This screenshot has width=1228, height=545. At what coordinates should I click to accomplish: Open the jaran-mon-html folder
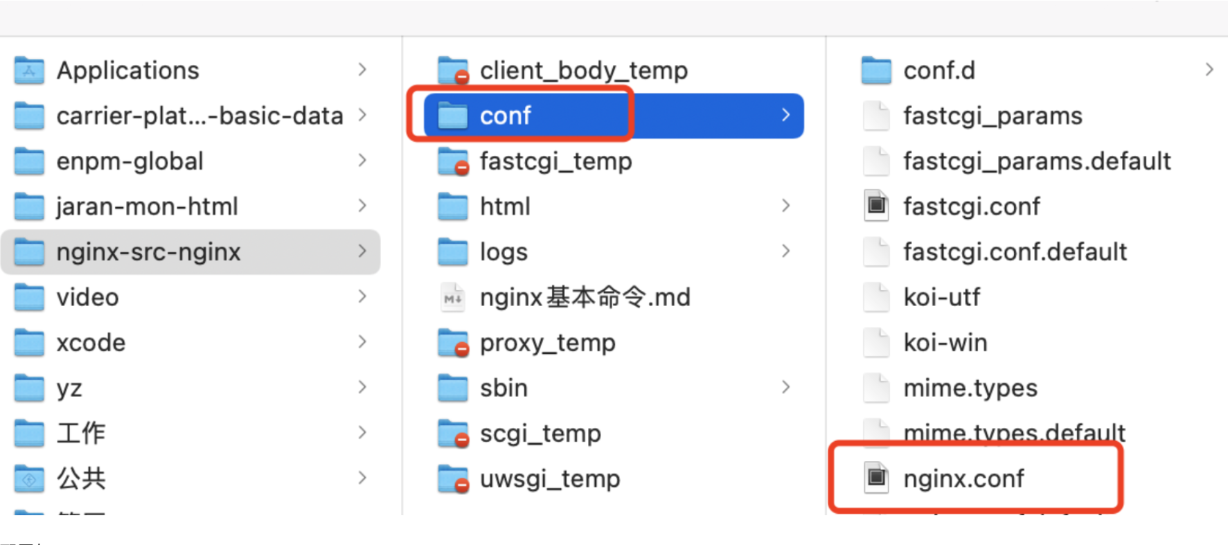pyautogui.click(x=147, y=206)
